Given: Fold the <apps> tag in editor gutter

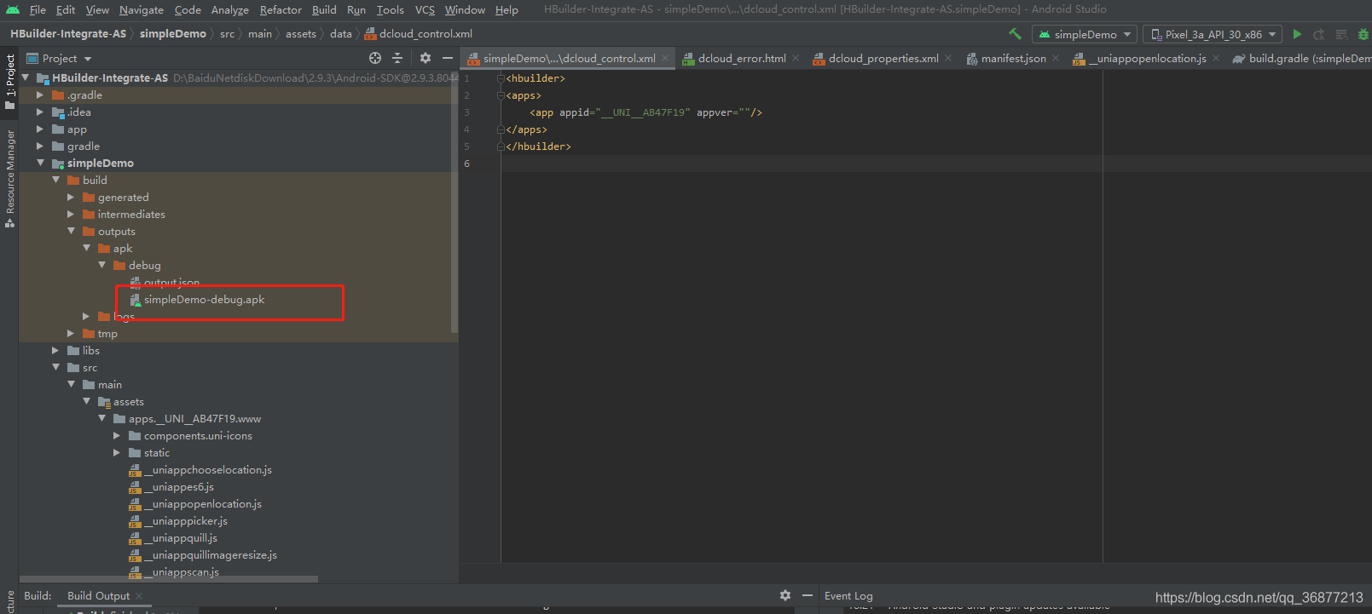Looking at the screenshot, I should pyautogui.click(x=501, y=95).
